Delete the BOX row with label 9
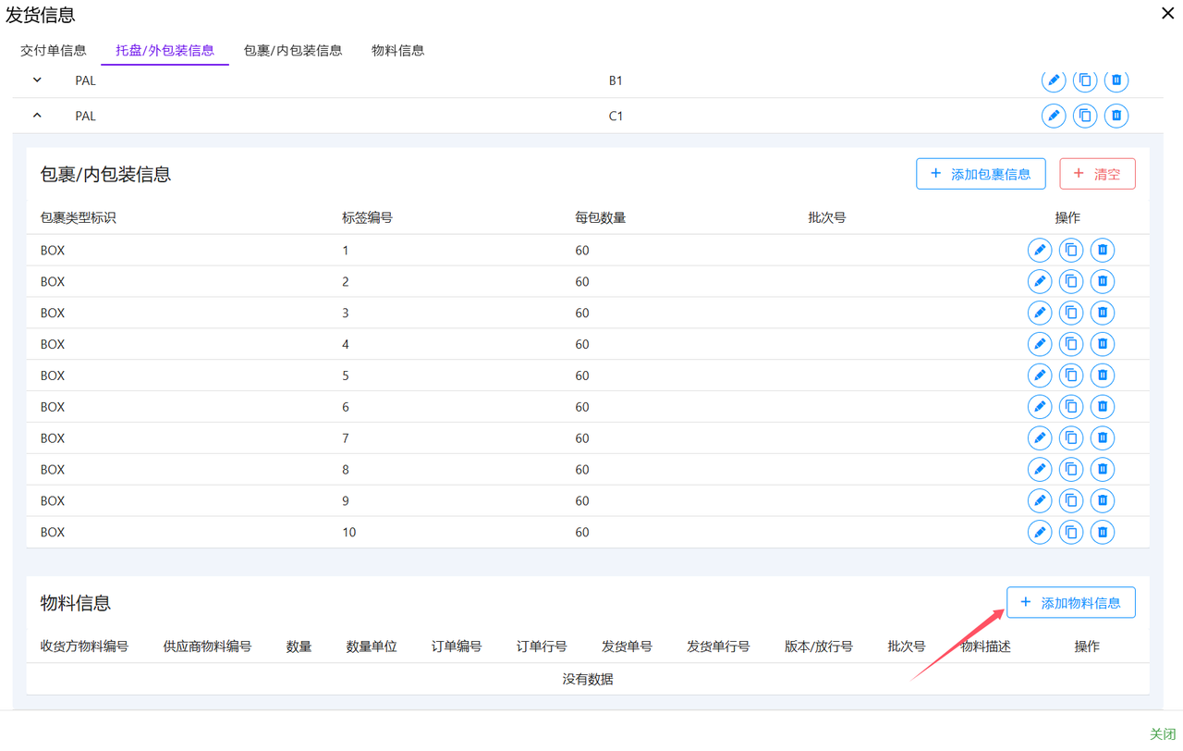1183x751 pixels. tap(1103, 501)
